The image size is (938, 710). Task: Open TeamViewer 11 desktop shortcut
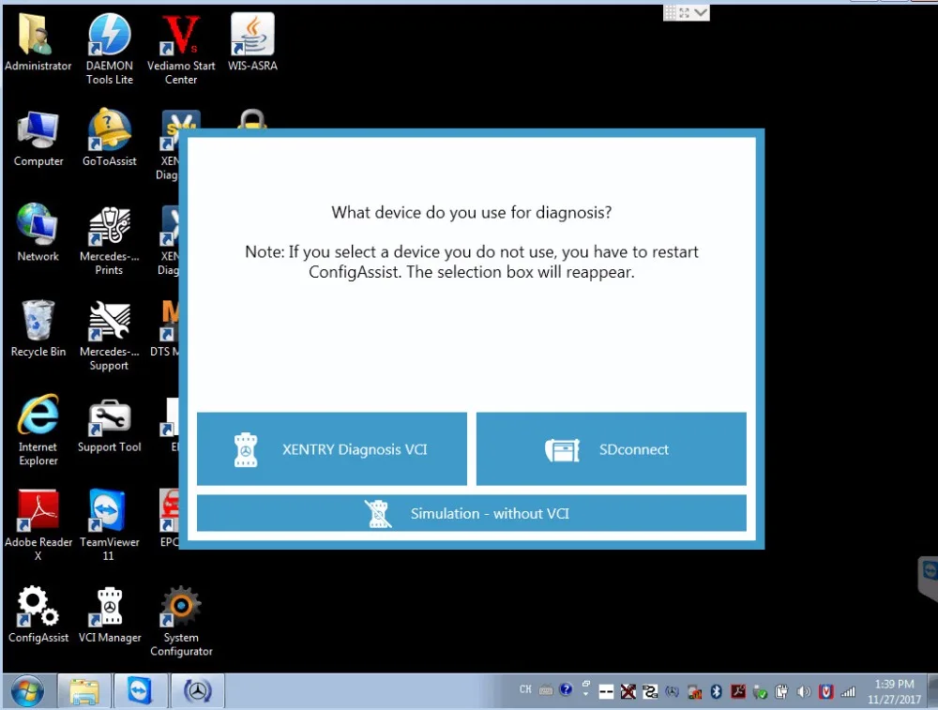pyautogui.click(x=109, y=525)
